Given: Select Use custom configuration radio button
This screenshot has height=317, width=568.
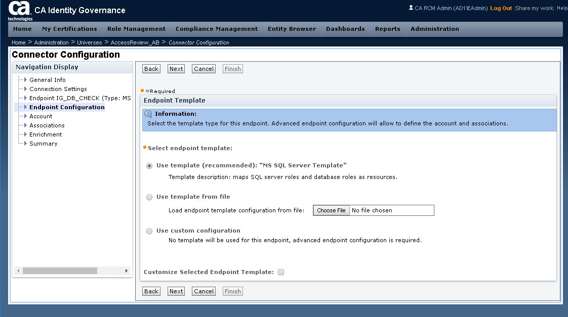Looking at the screenshot, I should [x=149, y=231].
